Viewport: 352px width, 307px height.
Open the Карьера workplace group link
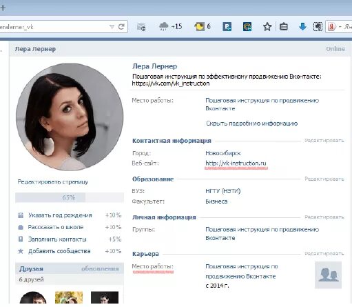click(x=242, y=271)
